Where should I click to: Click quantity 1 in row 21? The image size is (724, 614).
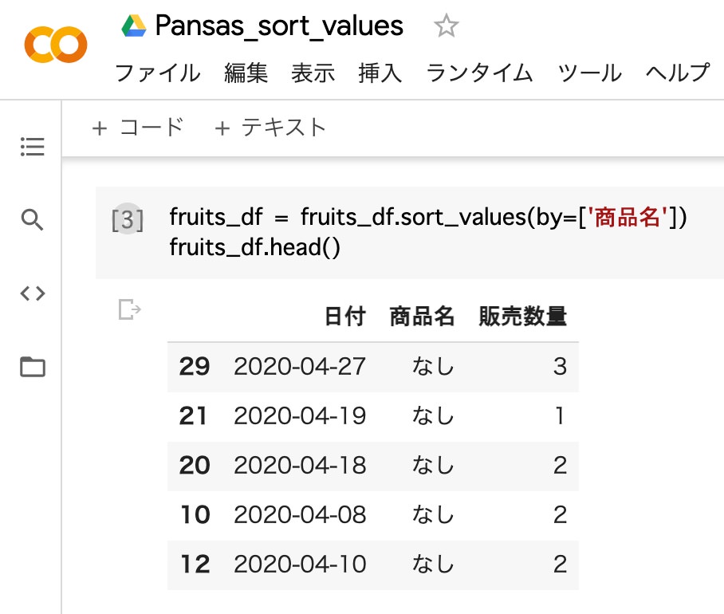(560, 416)
